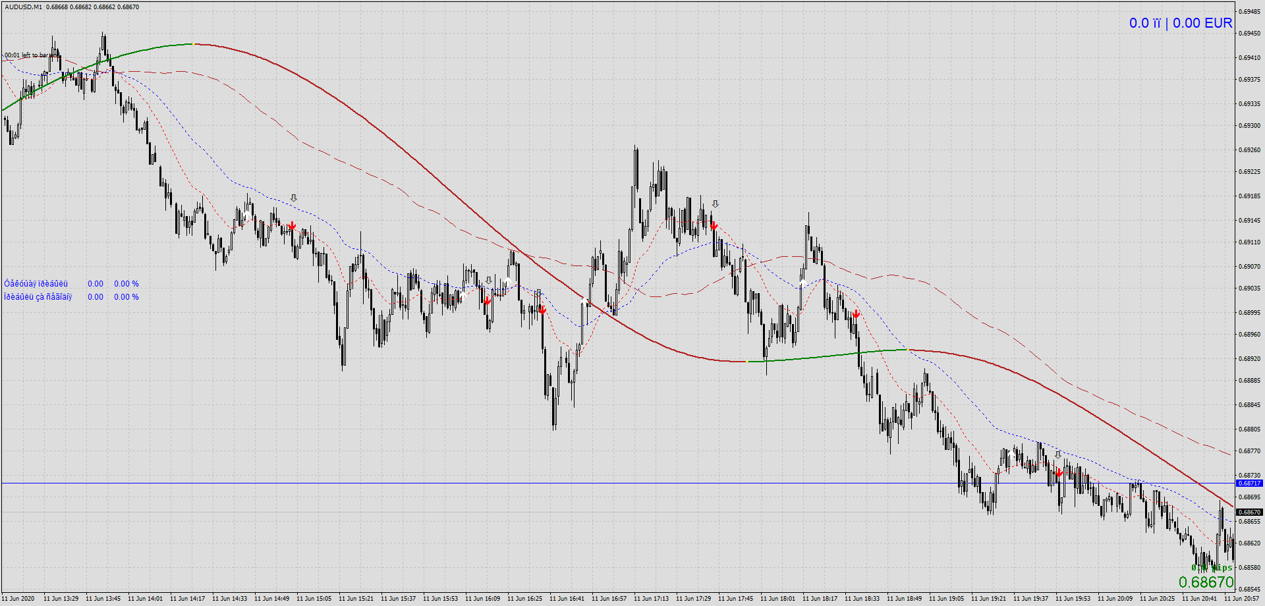The image size is (1265, 606).
Task: Select the "0.00 EUR" profit label
Action: [1202, 23]
